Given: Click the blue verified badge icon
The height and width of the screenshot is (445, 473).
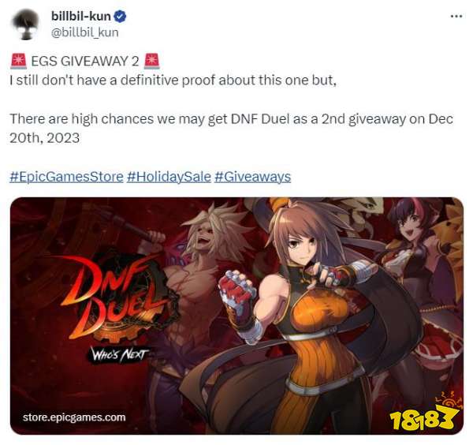Looking at the screenshot, I should coord(120,16).
